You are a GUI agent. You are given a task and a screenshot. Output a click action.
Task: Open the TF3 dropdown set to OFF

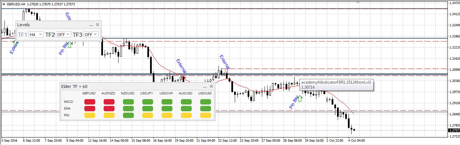(x=91, y=34)
